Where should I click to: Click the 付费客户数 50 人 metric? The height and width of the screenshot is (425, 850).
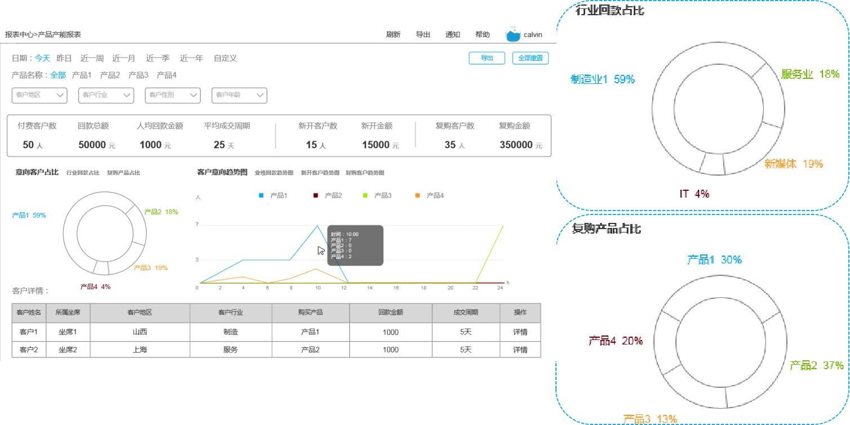(37, 135)
